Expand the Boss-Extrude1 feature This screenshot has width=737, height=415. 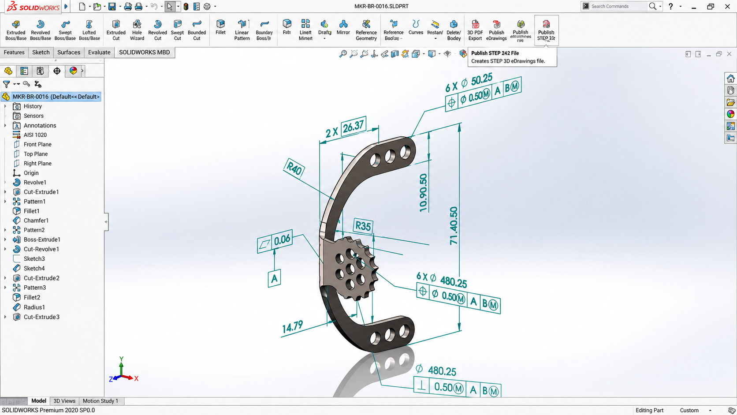[x=5, y=239]
